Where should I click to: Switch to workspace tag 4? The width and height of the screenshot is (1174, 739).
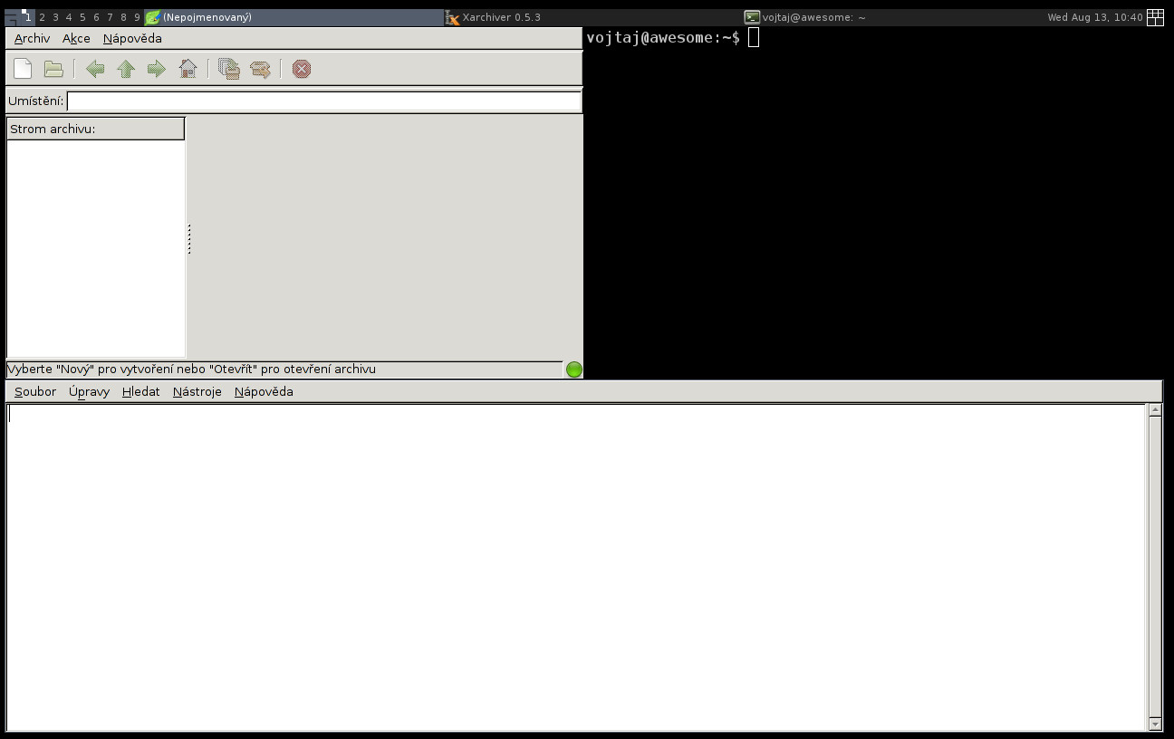click(69, 17)
